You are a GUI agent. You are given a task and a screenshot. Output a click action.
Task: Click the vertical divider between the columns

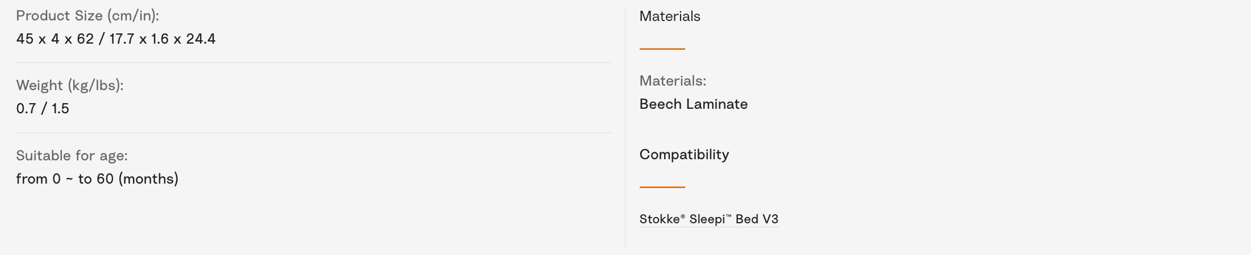pos(625,127)
